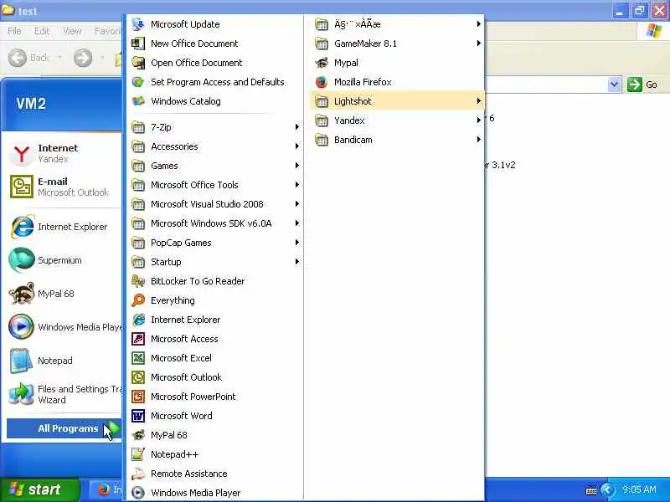Open Yandex Internet browser pinned item
The image size is (670, 502).
pyautogui.click(x=64, y=154)
